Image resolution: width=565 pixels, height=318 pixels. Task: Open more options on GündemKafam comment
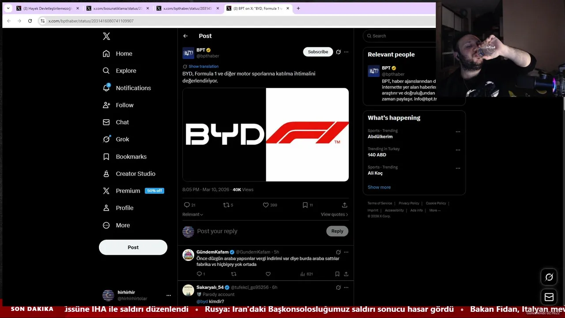click(x=346, y=252)
